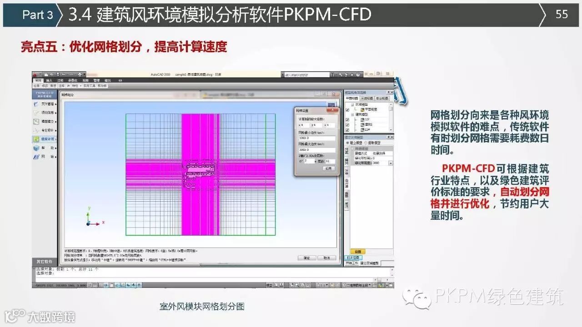582x327 pixels.
Task: Click the 确定 button in grid window
Action: point(306,258)
